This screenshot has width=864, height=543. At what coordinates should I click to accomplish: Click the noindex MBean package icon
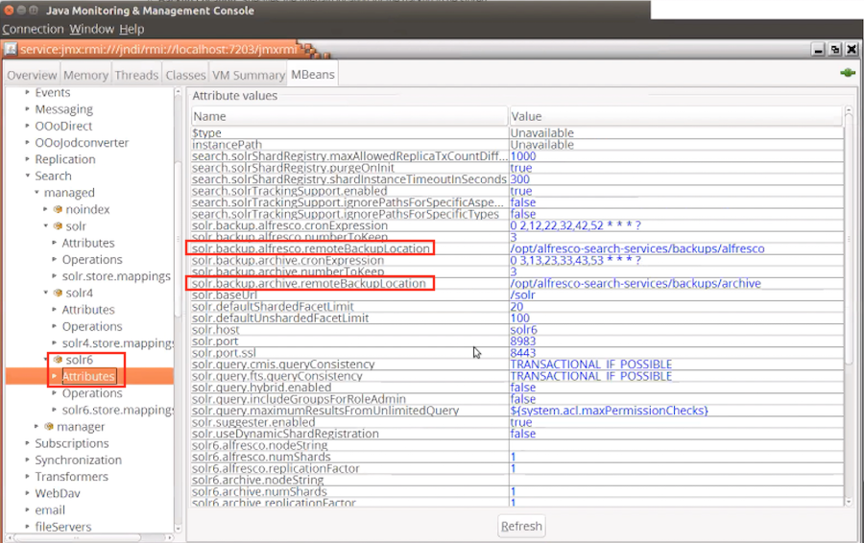tap(58, 209)
